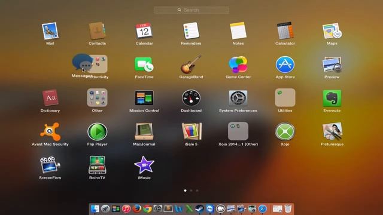Open the Mail app
The image size is (383, 215).
click(x=50, y=31)
